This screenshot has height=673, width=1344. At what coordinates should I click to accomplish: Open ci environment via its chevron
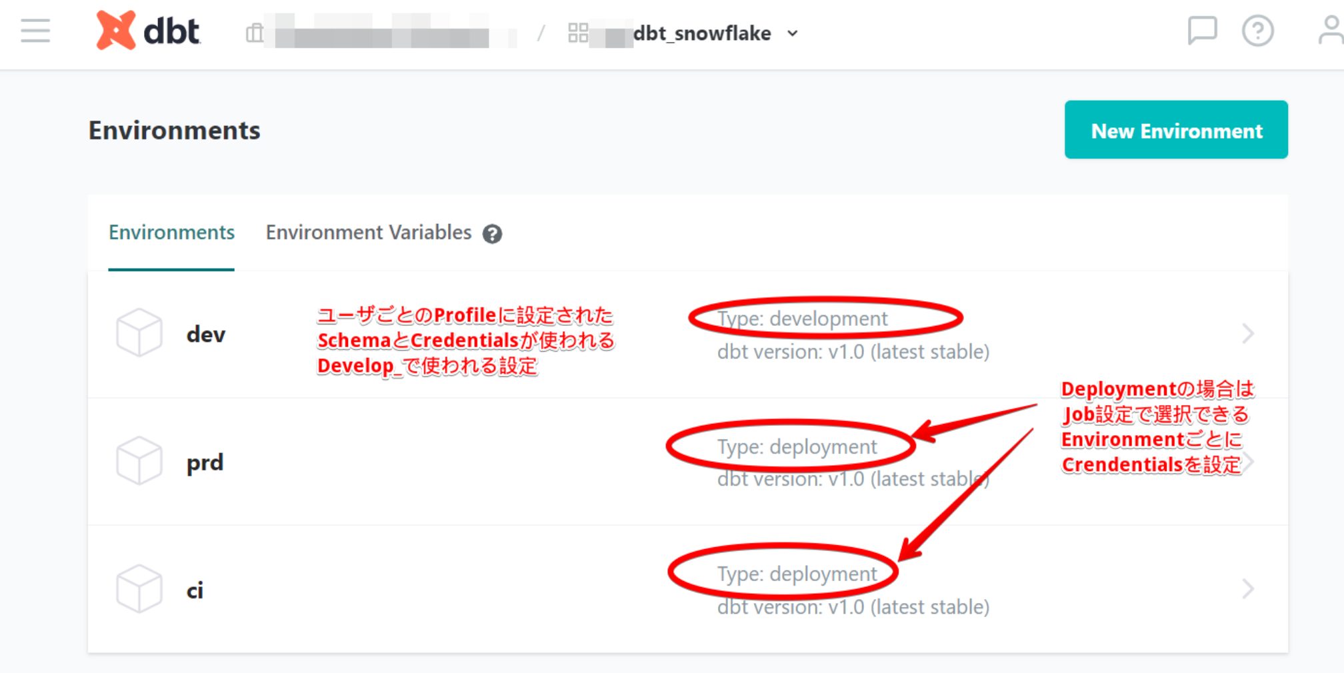1248,589
